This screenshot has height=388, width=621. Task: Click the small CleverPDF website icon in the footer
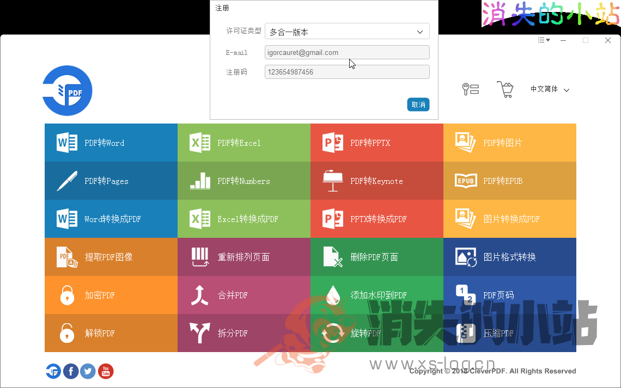click(x=53, y=371)
